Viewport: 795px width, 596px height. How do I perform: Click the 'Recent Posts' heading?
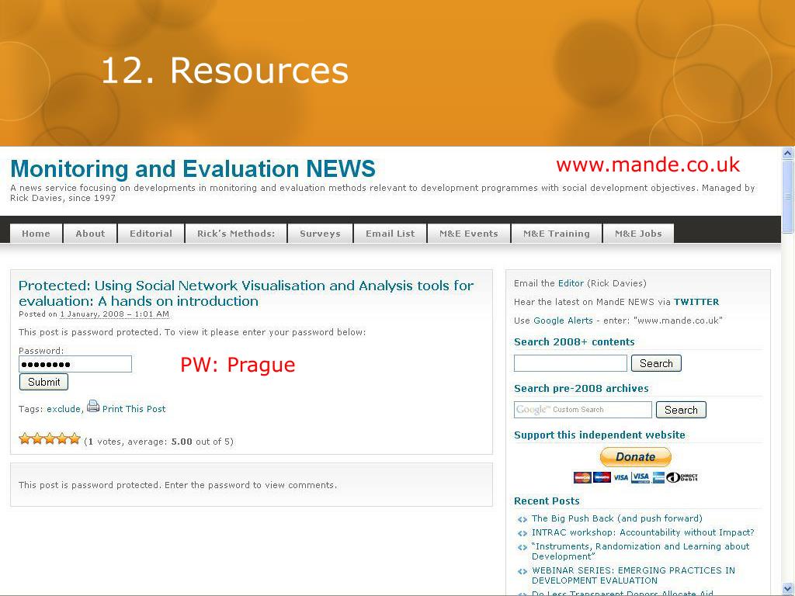(547, 501)
